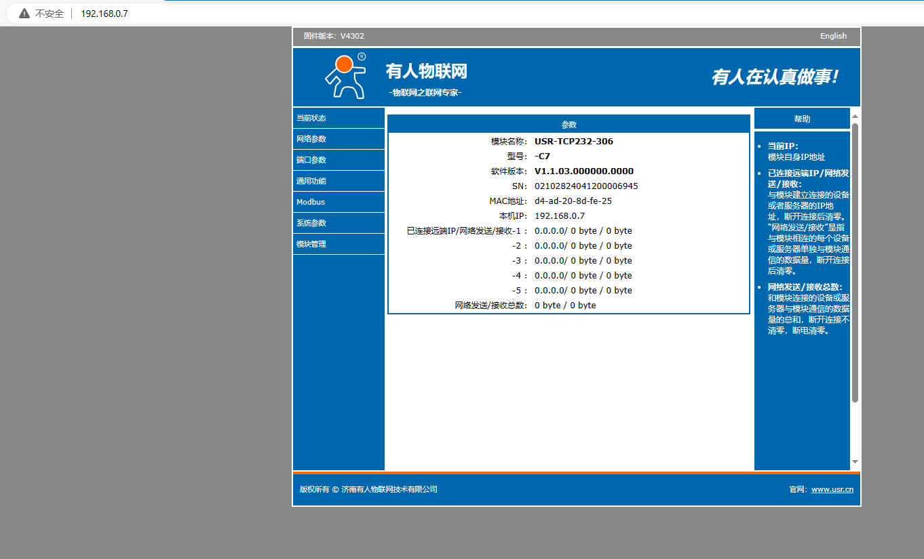Click the 网络发送/接收总数 value
This screenshot has height=559, width=924.
pyautogui.click(x=565, y=306)
